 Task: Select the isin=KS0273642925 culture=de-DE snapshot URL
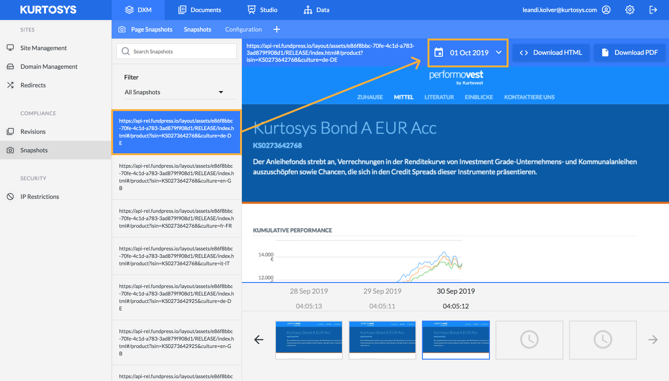tap(176, 297)
